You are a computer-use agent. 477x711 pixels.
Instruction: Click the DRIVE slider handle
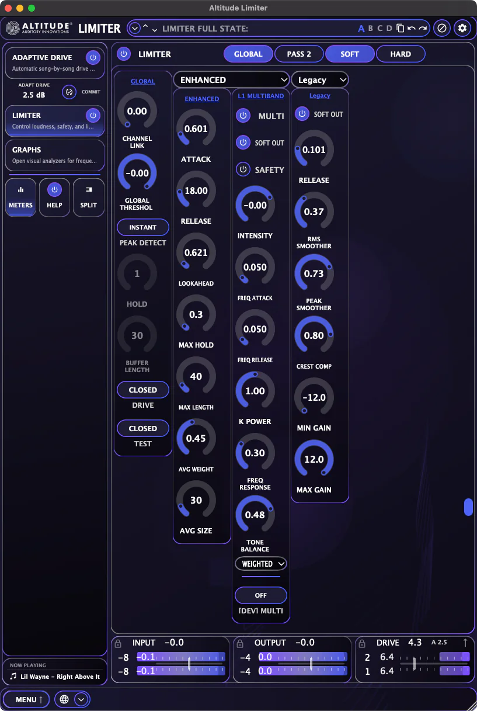tap(414, 663)
